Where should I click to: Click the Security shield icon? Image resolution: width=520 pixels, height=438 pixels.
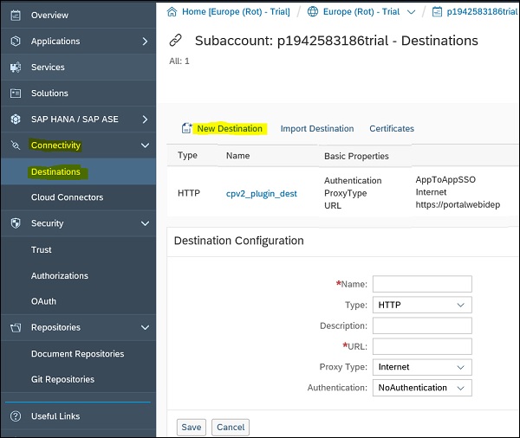tap(15, 223)
